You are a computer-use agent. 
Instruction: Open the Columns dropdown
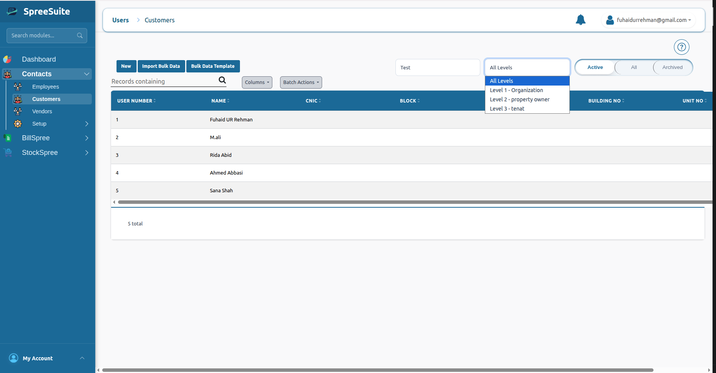[257, 82]
